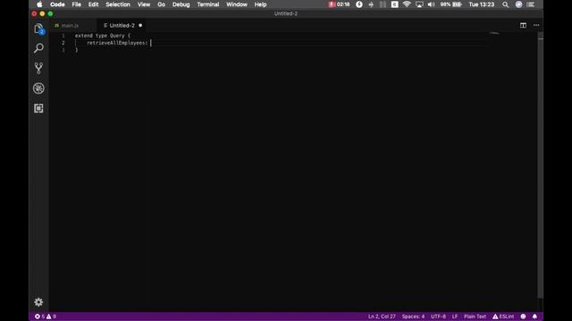Image resolution: width=572 pixels, height=321 pixels.
Task: Change file encoding UTF-8
Action: [439, 317]
